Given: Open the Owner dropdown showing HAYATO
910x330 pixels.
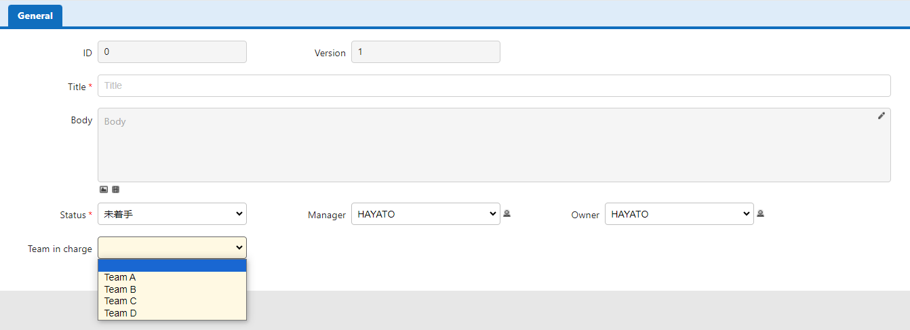Looking at the screenshot, I should coord(679,214).
